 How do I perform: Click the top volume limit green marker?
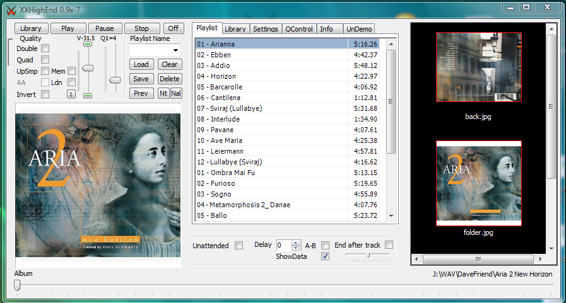[88, 44]
